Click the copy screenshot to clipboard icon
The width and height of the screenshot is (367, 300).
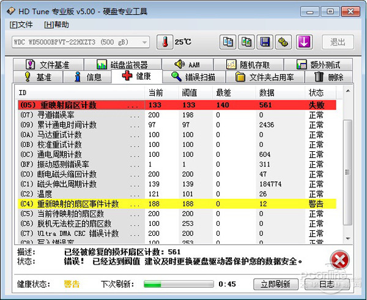pyautogui.click(x=247, y=42)
